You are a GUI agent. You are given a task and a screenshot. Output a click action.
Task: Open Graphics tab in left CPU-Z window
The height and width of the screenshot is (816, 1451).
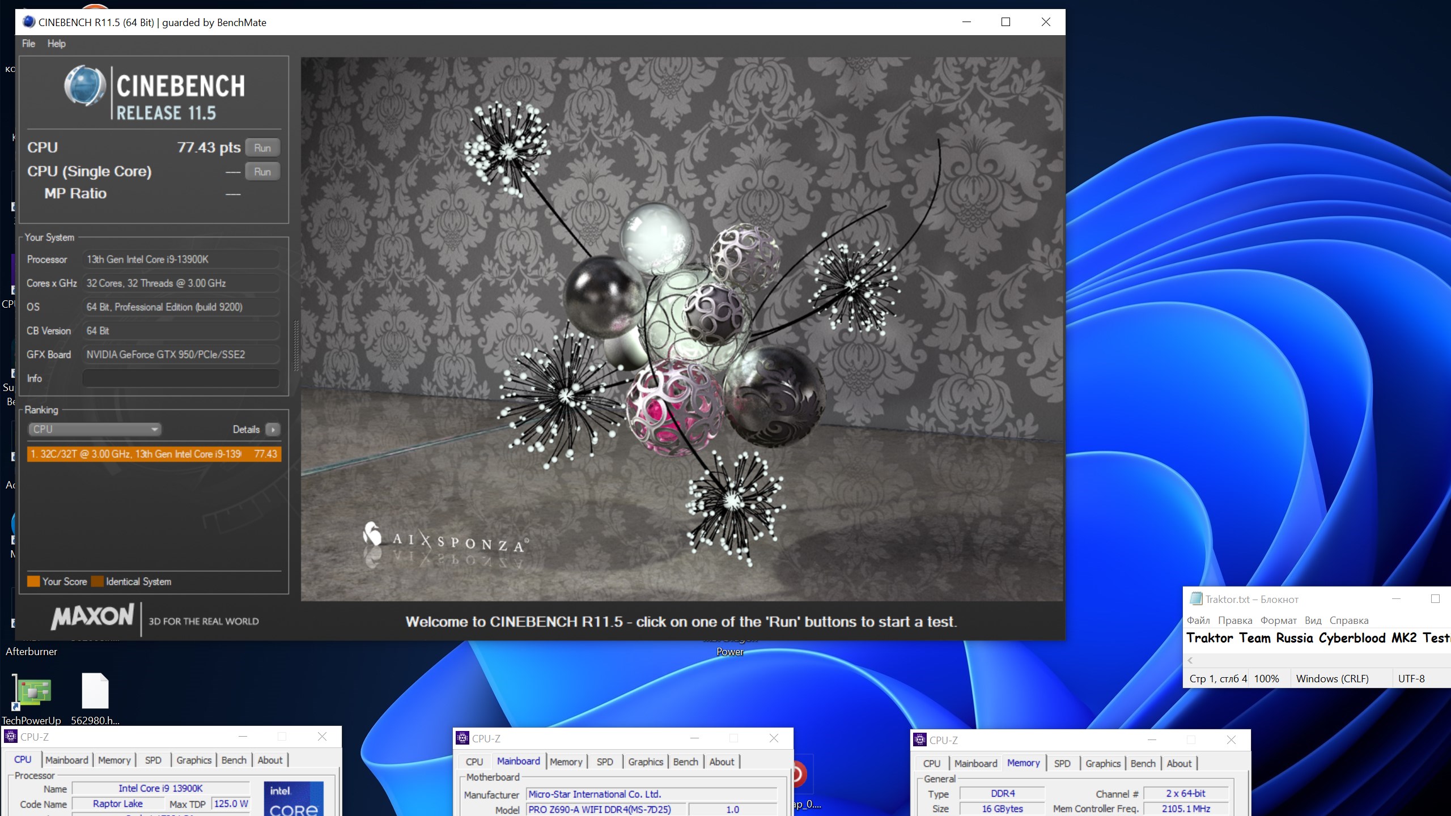click(194, 760)
